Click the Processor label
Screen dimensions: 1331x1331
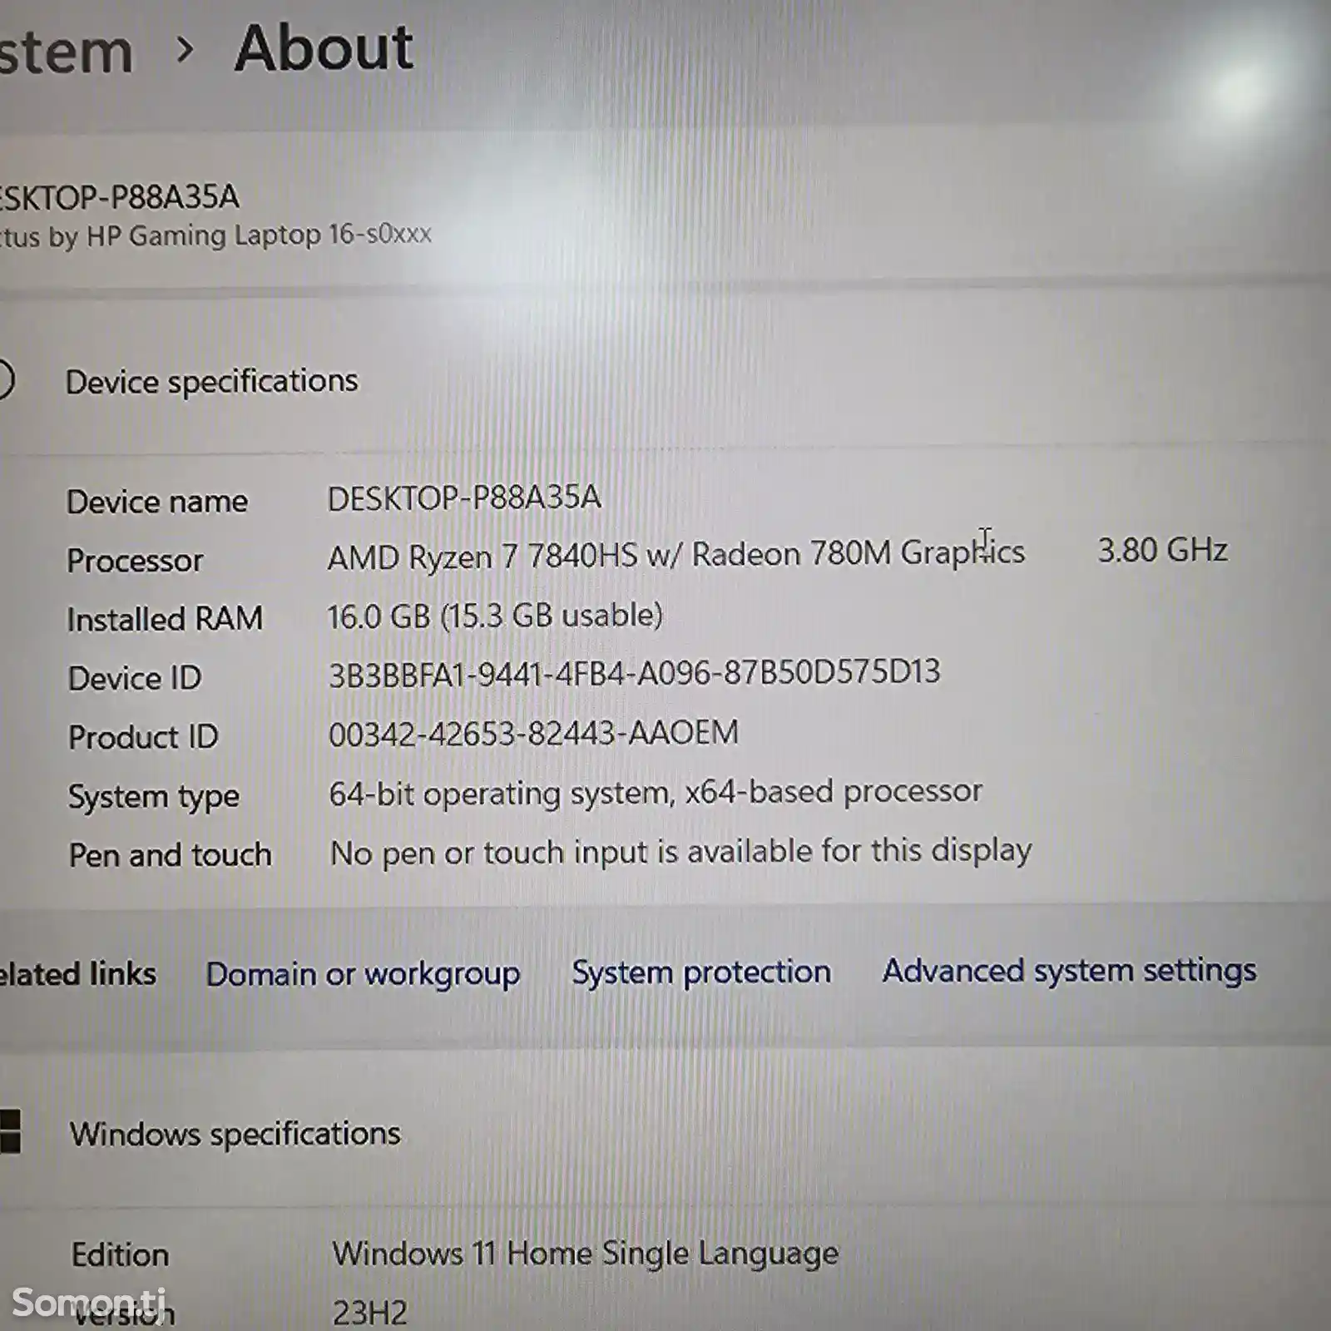(135, 561)
